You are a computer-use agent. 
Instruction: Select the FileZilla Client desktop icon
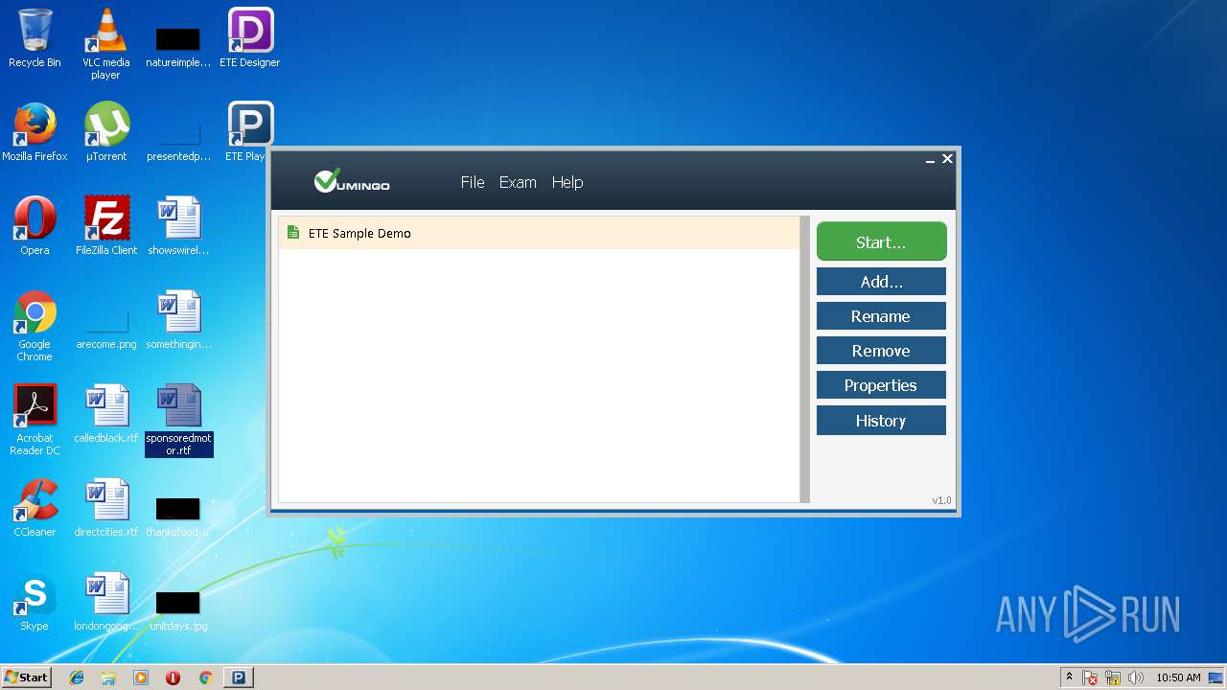[106, 226]
